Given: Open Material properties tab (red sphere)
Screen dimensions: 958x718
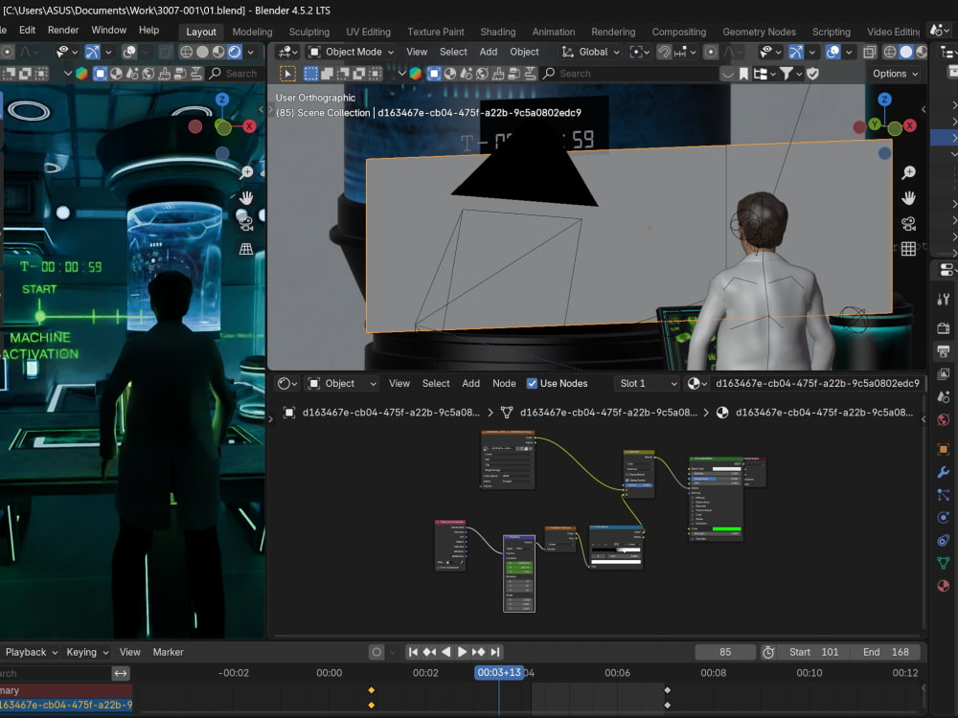Looking at the screenshot, I should click(x=944, y=586).
